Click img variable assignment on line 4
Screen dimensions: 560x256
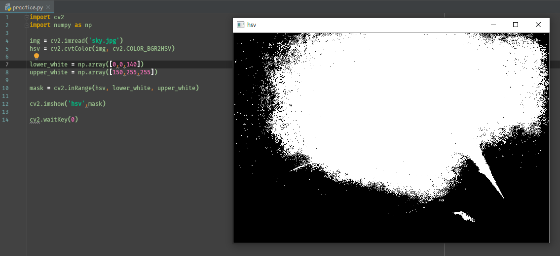tap(35, 41)
